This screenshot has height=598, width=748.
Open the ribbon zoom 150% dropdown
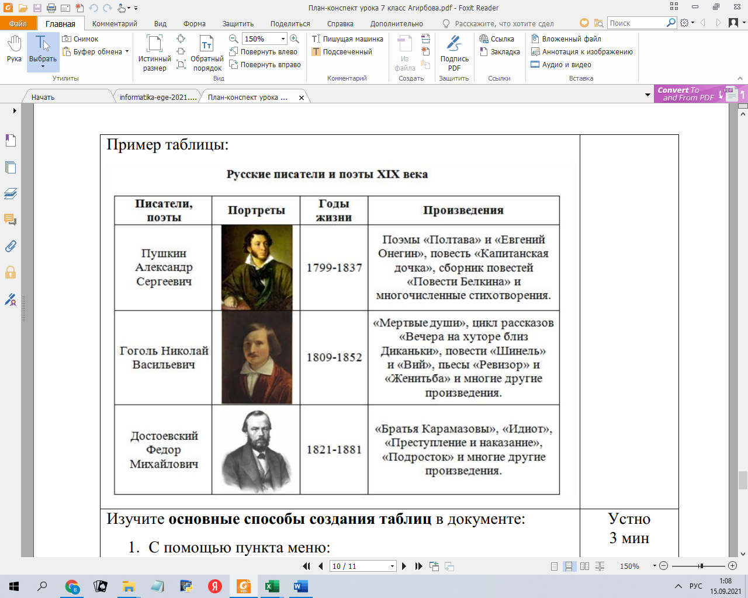283,39
